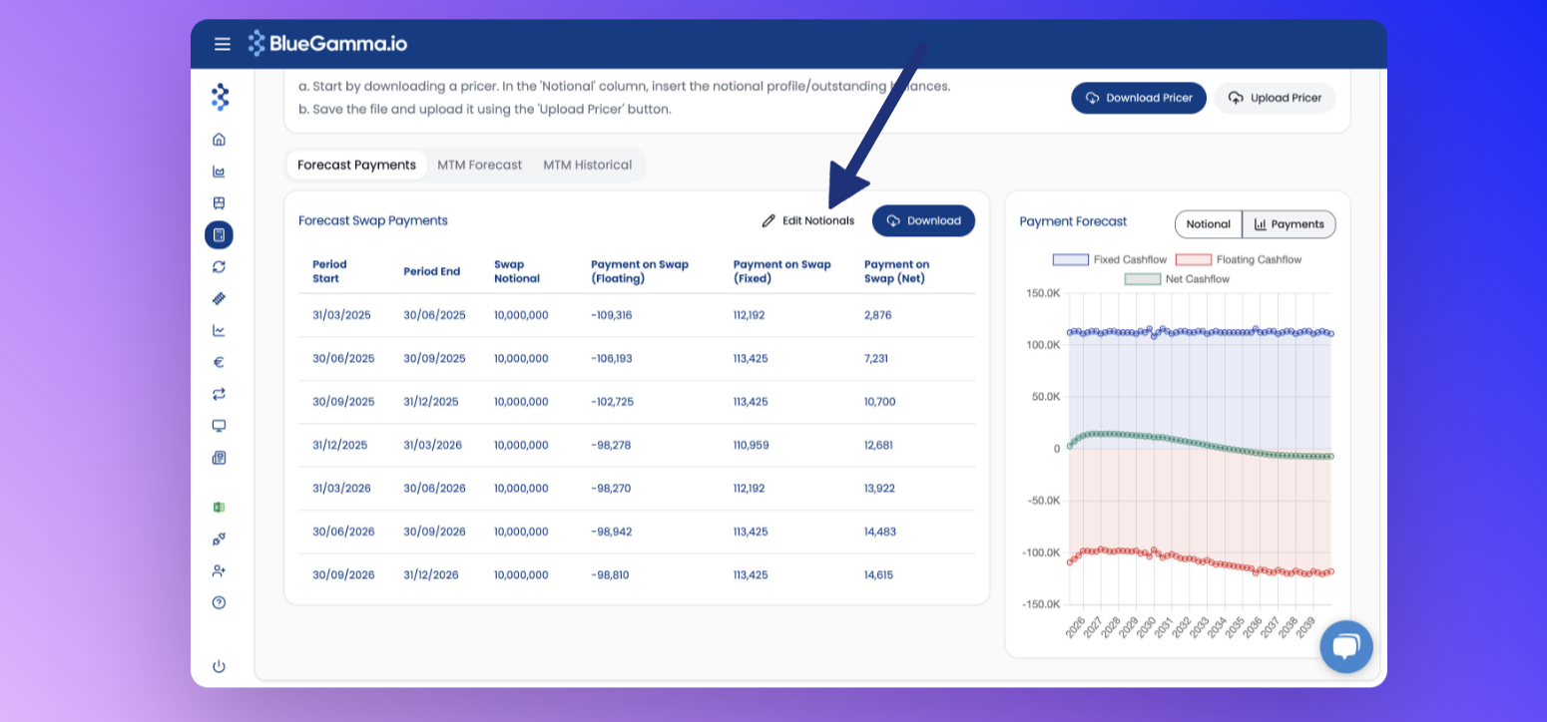
Task: Click the refresh arrows sidebar icon
Action: point(220,266)
